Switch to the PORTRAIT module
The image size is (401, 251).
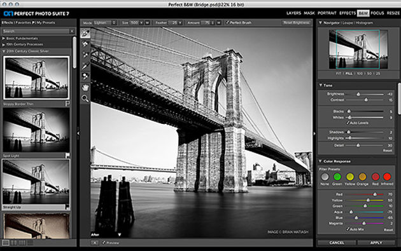(327, 13)
